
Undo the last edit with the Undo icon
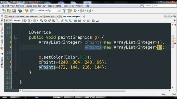[x=27, y=10]
